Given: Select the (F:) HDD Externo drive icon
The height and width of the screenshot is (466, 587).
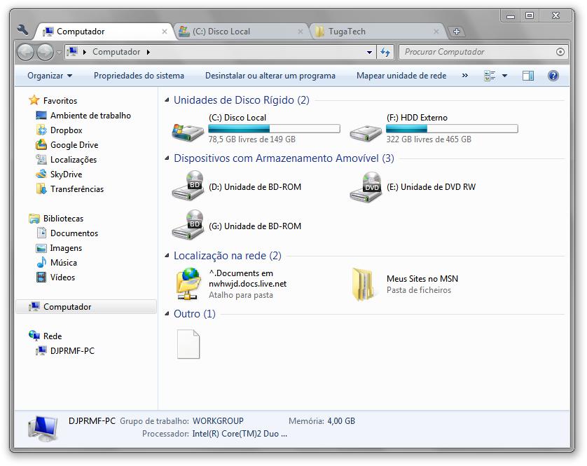Looking at the screenshot, I should (x=366, y=133).
